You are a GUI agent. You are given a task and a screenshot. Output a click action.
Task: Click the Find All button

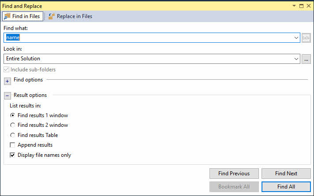point(286,187)
